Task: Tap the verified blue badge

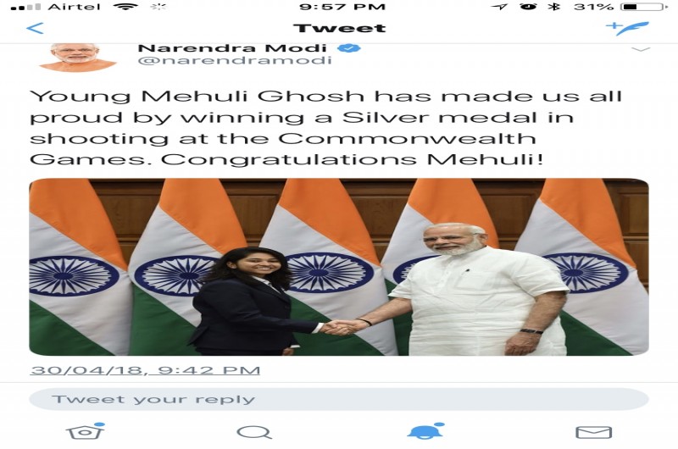Action: point(348,48)
